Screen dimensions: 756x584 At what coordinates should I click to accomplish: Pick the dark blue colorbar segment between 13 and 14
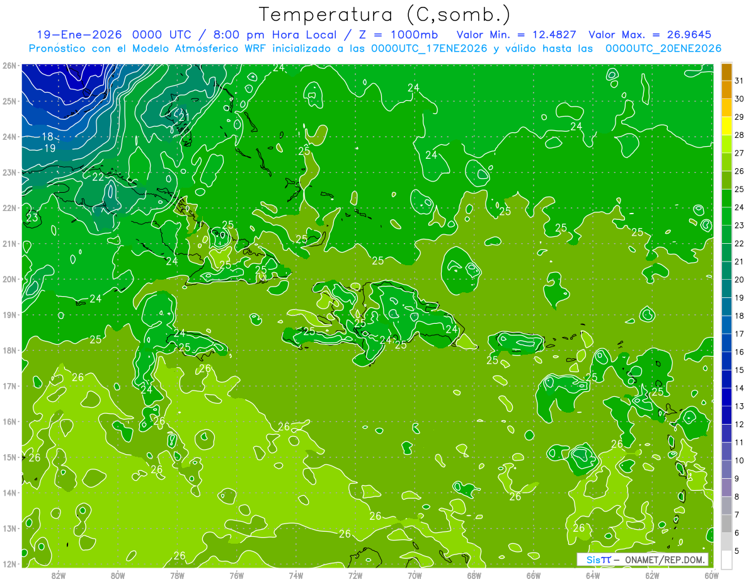[726, 397]
